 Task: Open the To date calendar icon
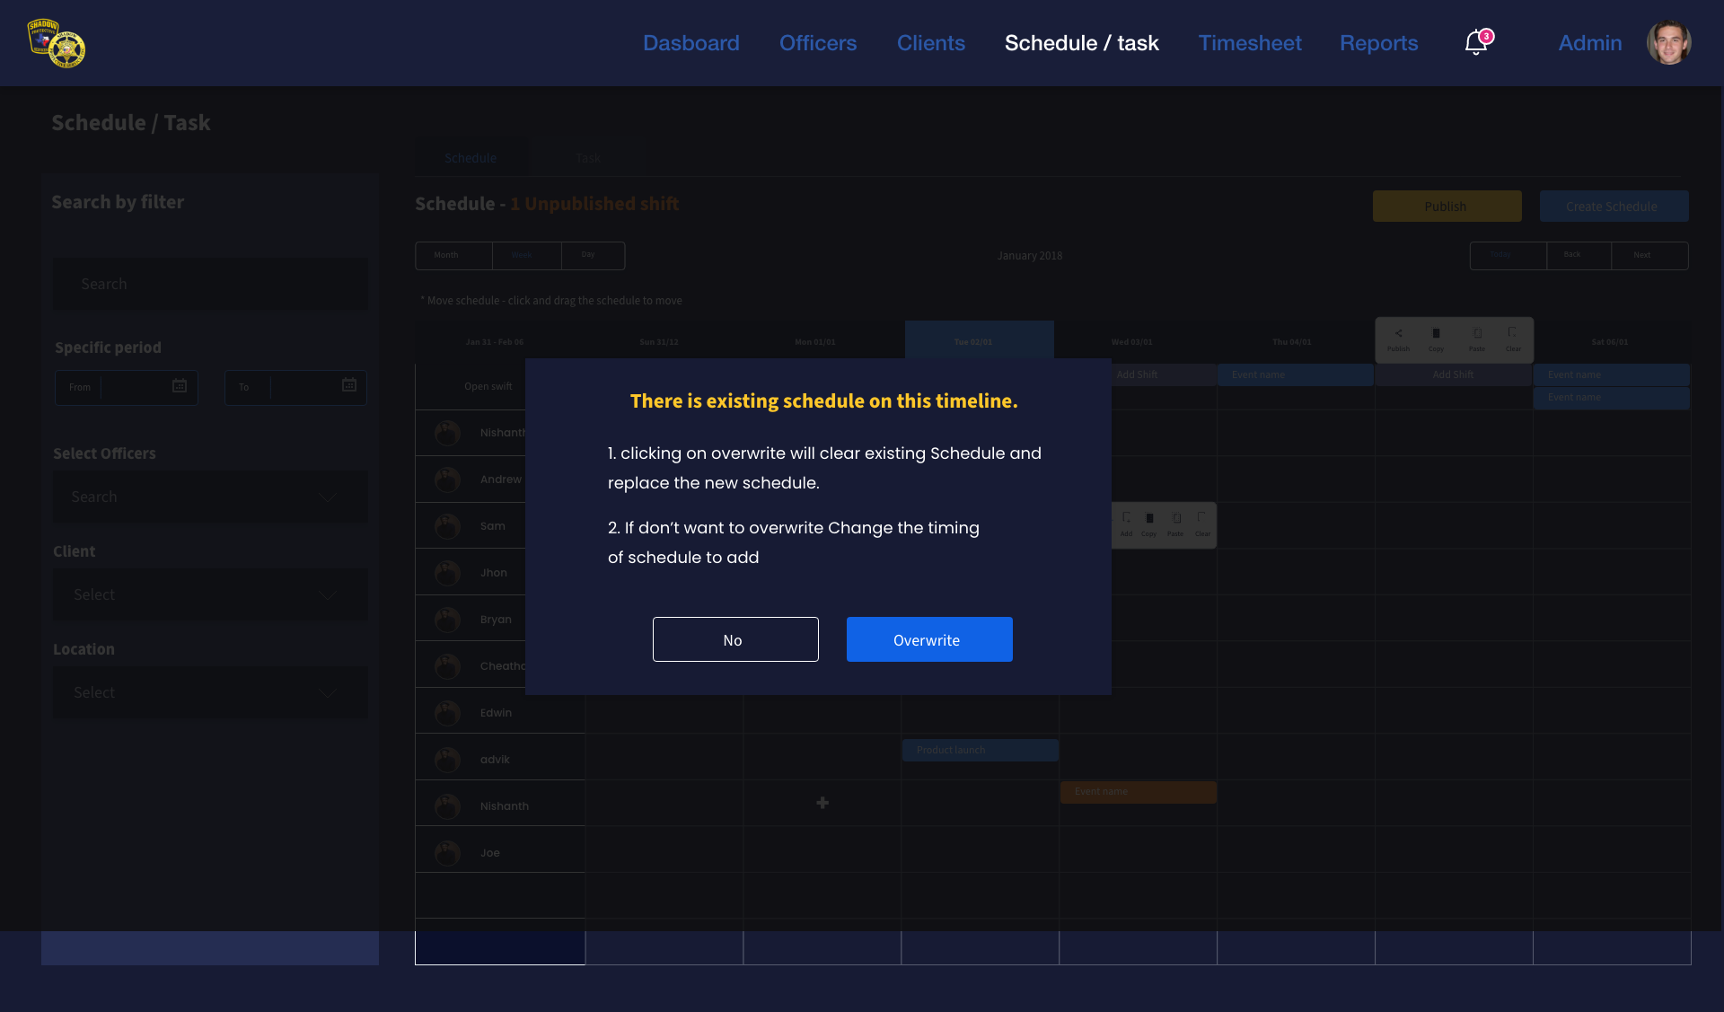coord(349,386)
